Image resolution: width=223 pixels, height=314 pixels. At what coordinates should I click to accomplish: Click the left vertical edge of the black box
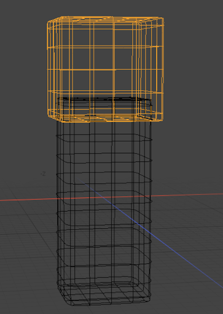pos(57,204)
